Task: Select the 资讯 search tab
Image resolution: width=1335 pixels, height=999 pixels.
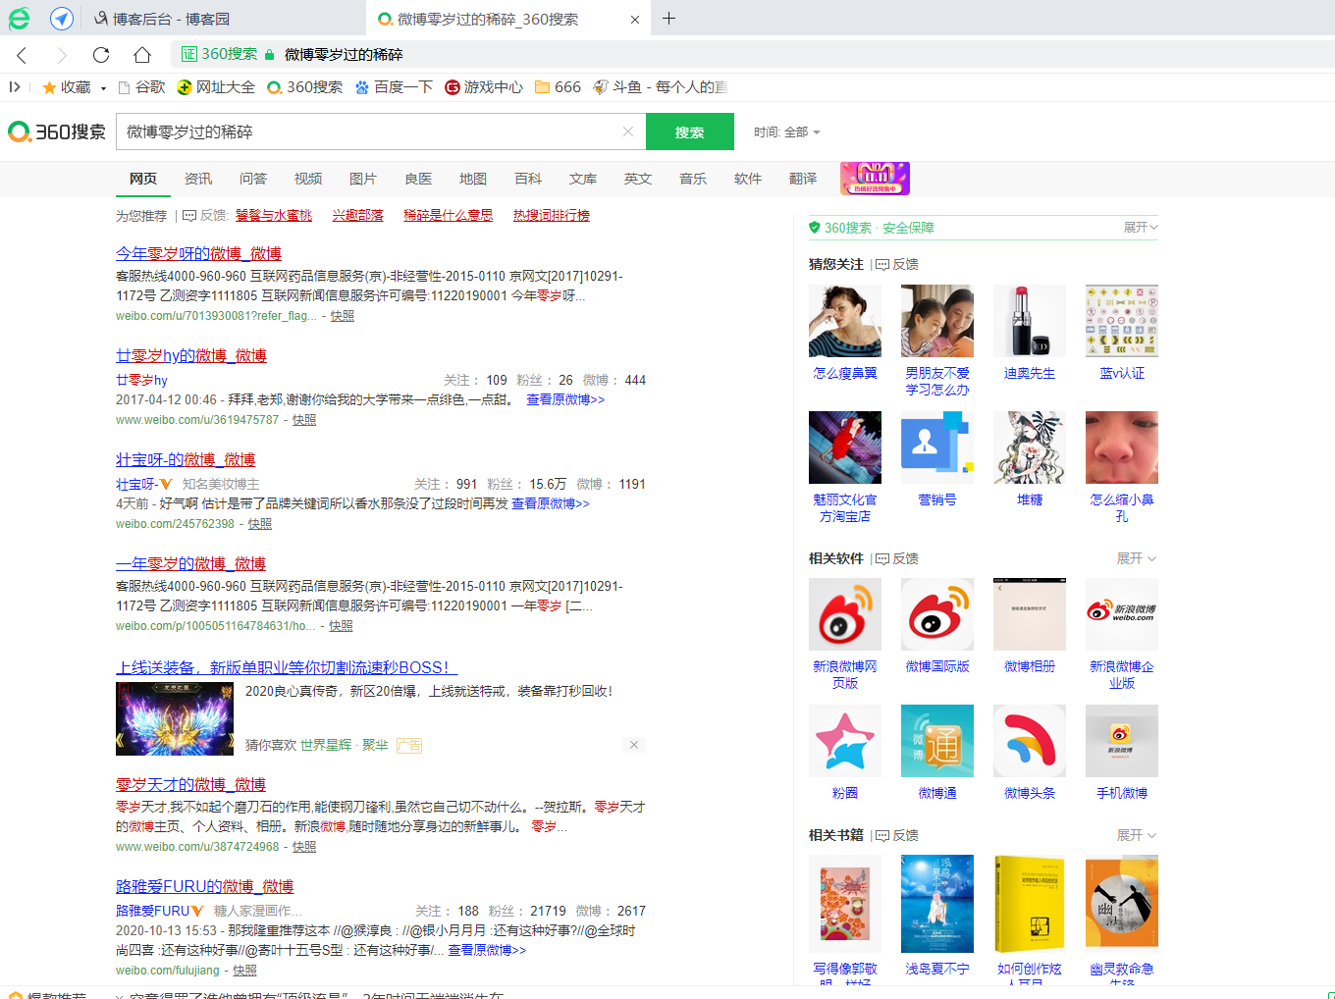Action: (x=198, y=179)
